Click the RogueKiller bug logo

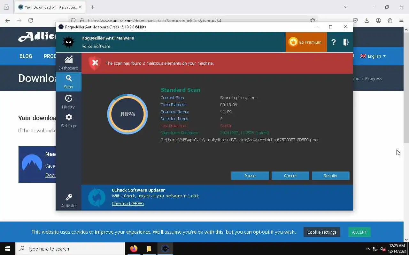point(68,42)
